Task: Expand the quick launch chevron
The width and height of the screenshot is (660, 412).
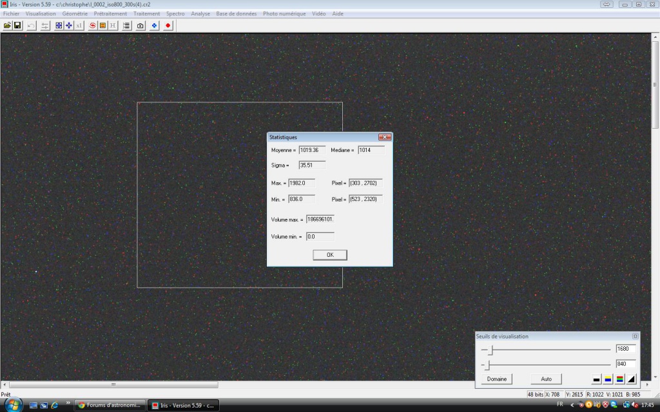Action: tap(68, 403)
